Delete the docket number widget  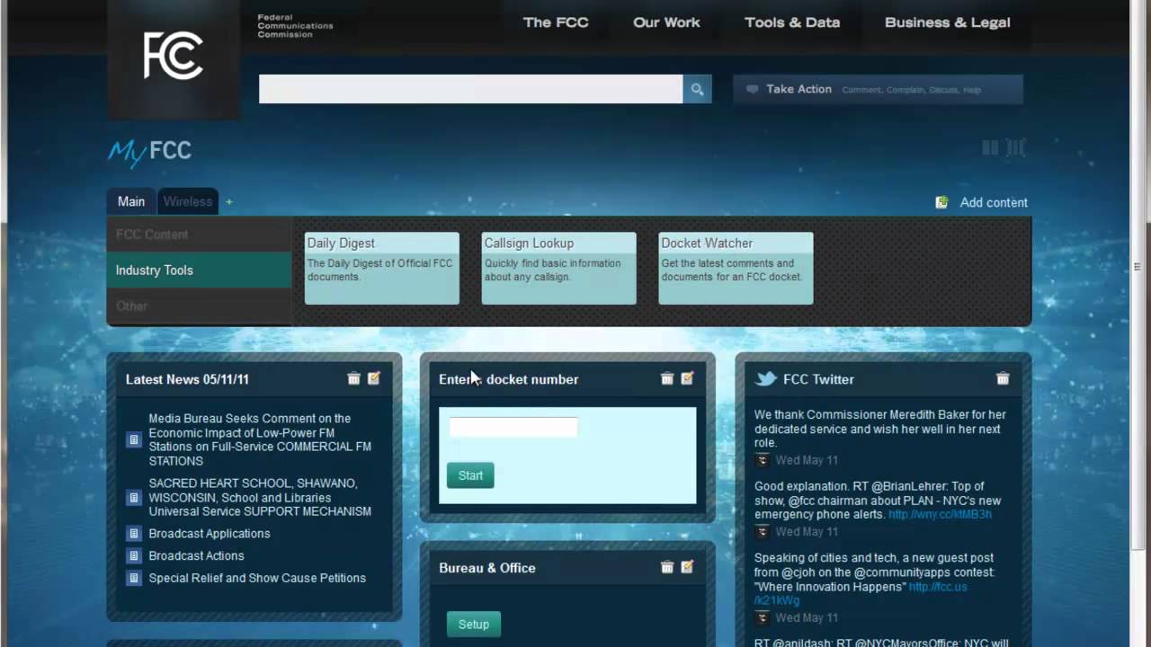click(x=666, y=378)
